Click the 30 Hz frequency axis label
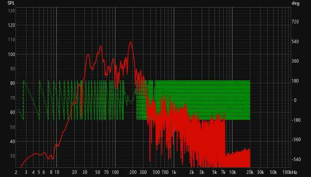Screen dimensions: 311x177 (x=85, y=172)
